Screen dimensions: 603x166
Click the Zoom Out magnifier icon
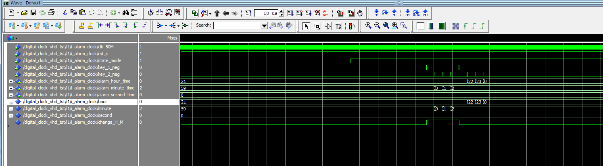pos(377,26)
